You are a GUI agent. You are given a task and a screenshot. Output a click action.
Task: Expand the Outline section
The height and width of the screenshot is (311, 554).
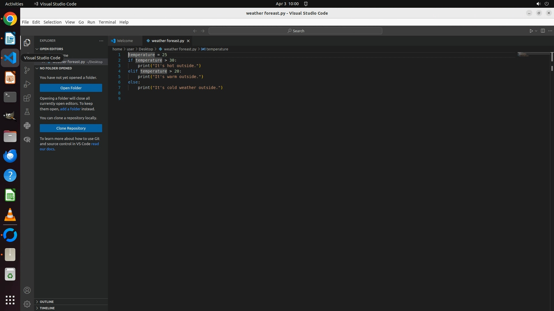coord(47,302)
